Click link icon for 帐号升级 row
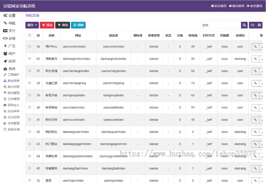 click(255, 96)
